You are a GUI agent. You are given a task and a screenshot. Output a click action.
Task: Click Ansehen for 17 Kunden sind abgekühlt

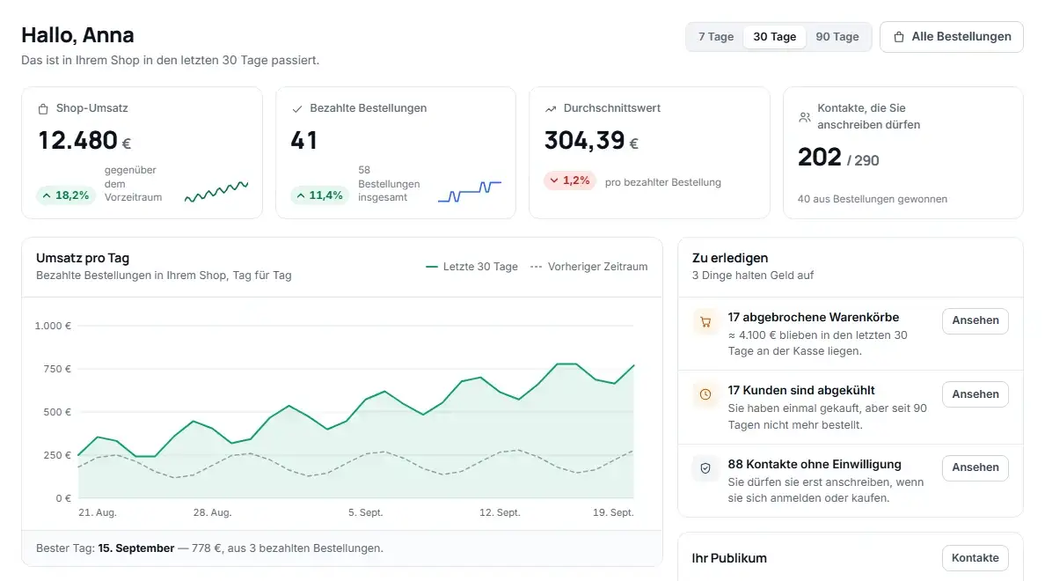tap(975, 394)
